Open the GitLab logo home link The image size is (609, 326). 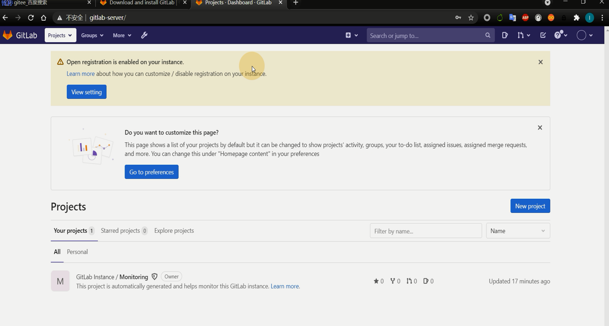pyautogui.click(x=20, y=35)
